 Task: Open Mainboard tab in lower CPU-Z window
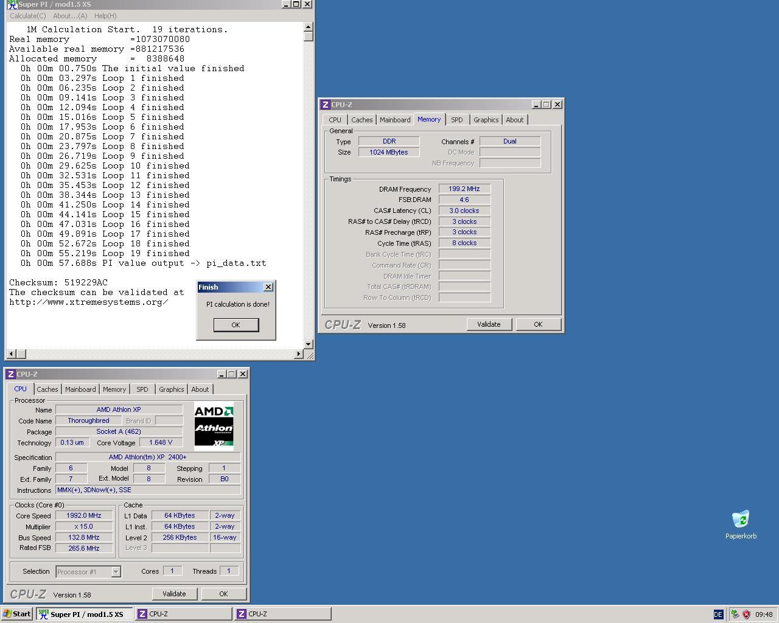coord(80,389)
